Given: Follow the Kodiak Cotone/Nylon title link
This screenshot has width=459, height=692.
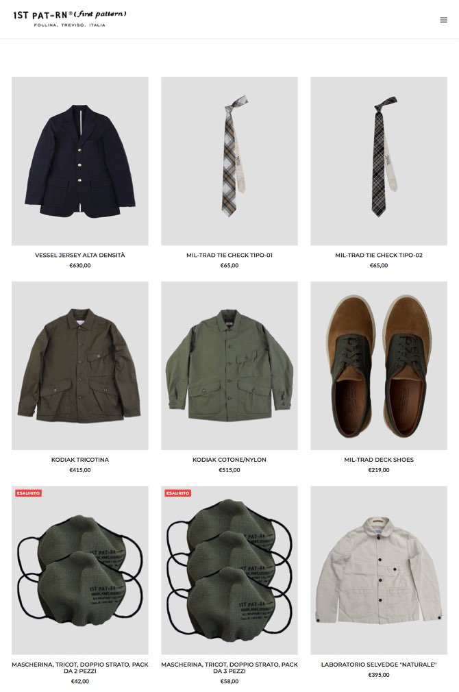Looking at the screenshot, I should tap(229, 460).
